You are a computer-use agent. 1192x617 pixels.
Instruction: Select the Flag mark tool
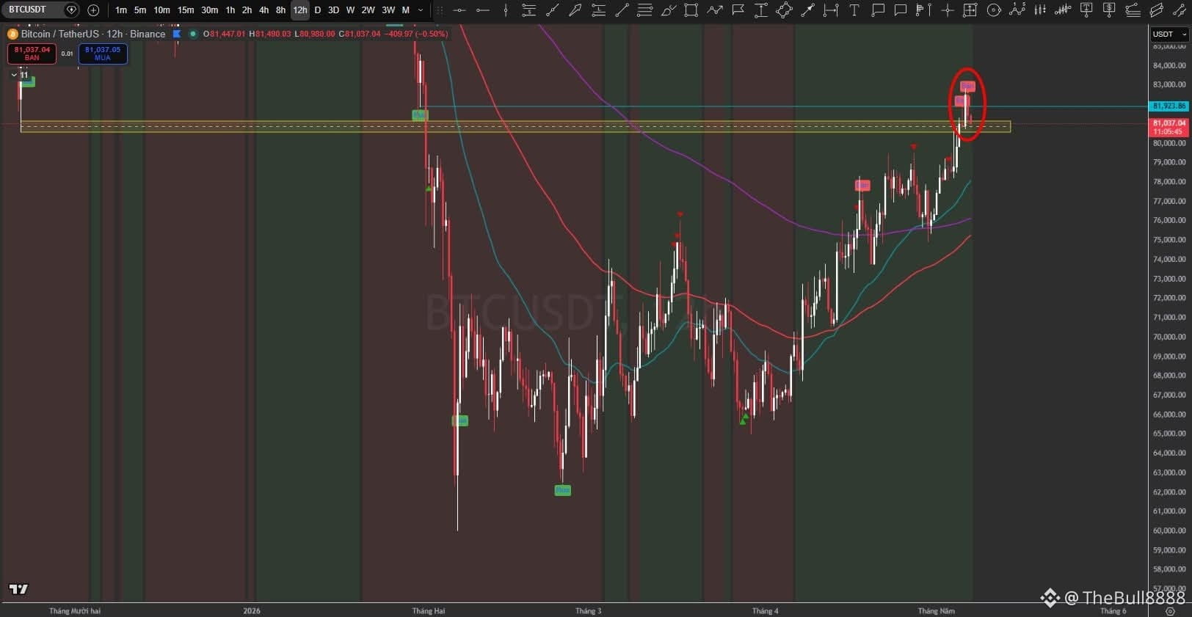coord(738,10)
